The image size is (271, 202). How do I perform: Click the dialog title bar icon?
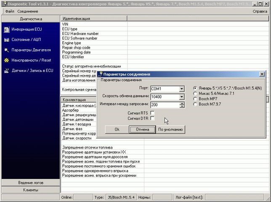click(x=101, y=74)
